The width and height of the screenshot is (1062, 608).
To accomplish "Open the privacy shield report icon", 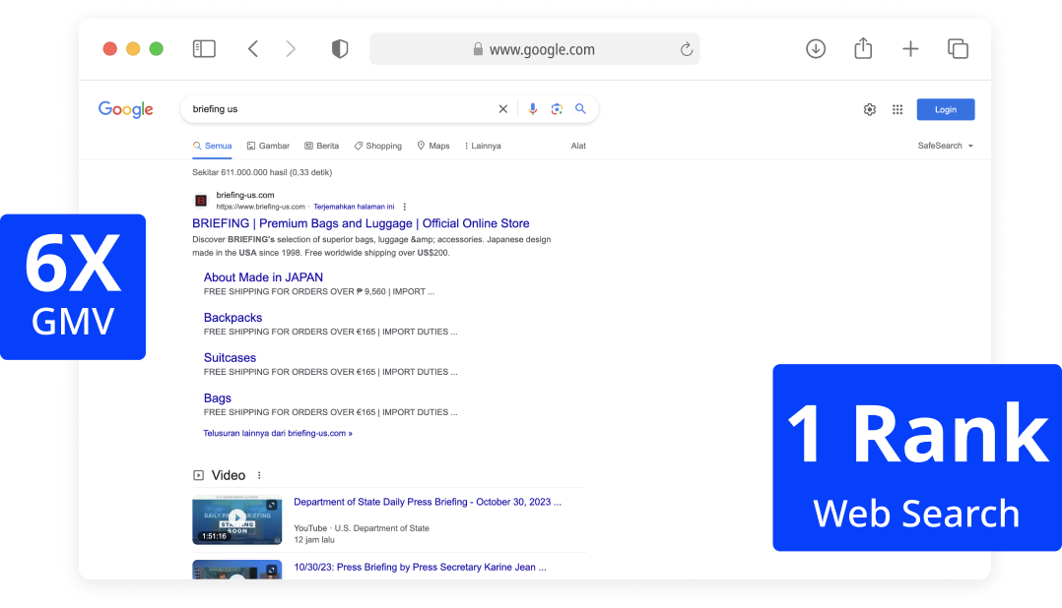I will [x=339, y=48].
